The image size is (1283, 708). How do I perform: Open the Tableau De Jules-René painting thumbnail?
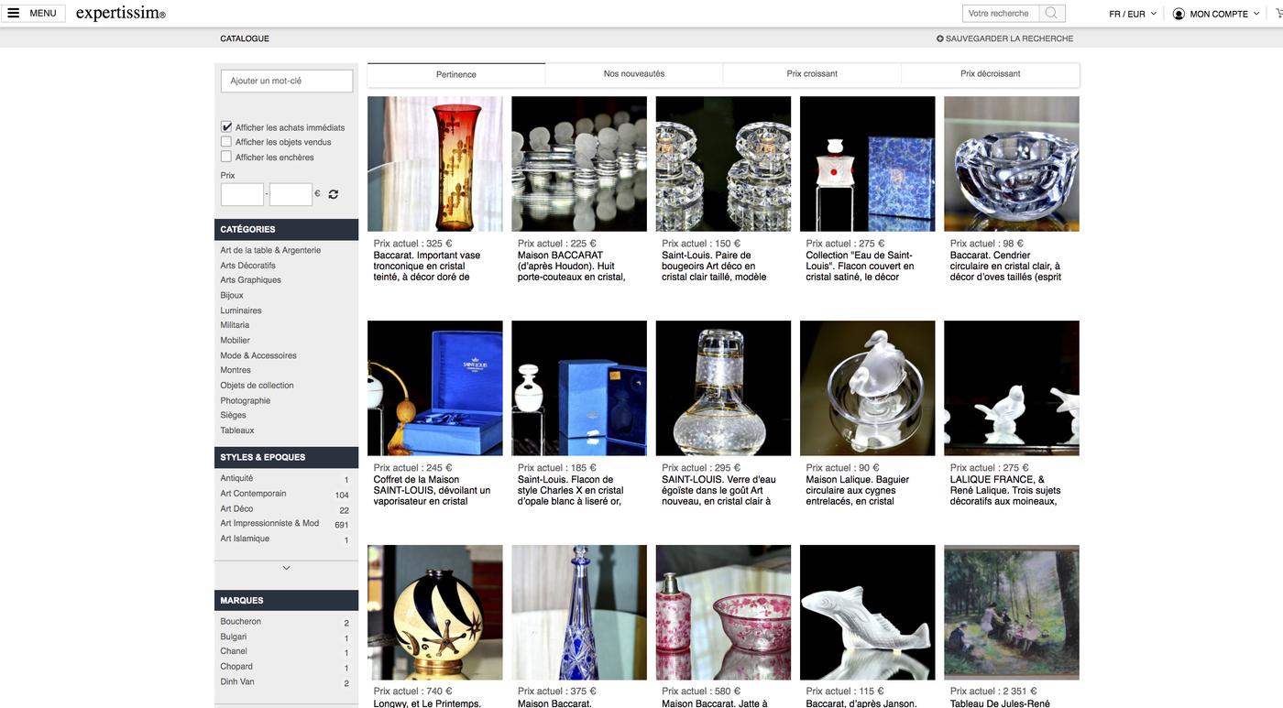pos(1012,613)
